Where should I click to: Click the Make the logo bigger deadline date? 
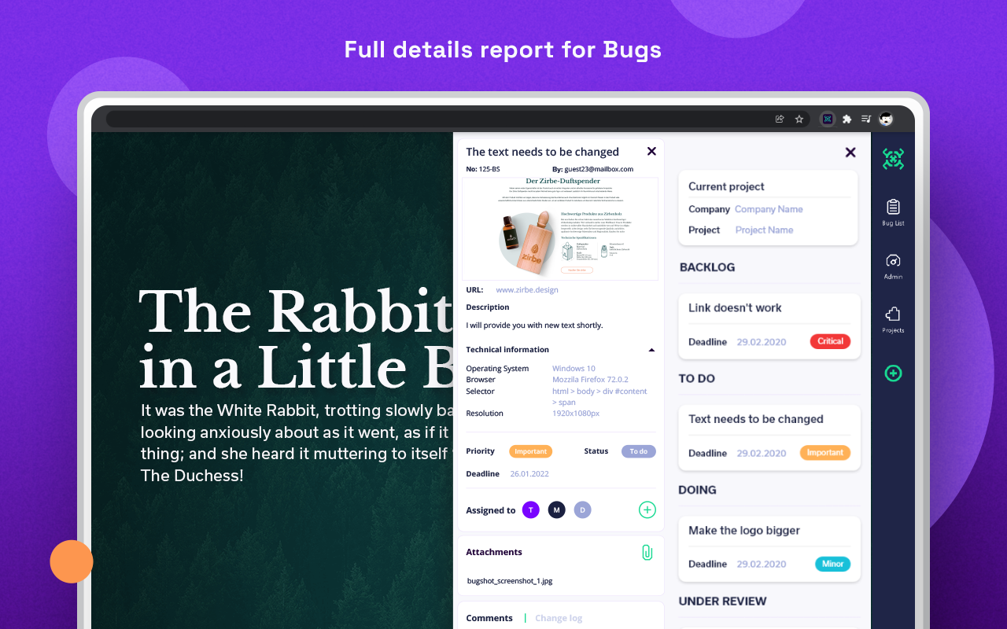pos(762,565)
